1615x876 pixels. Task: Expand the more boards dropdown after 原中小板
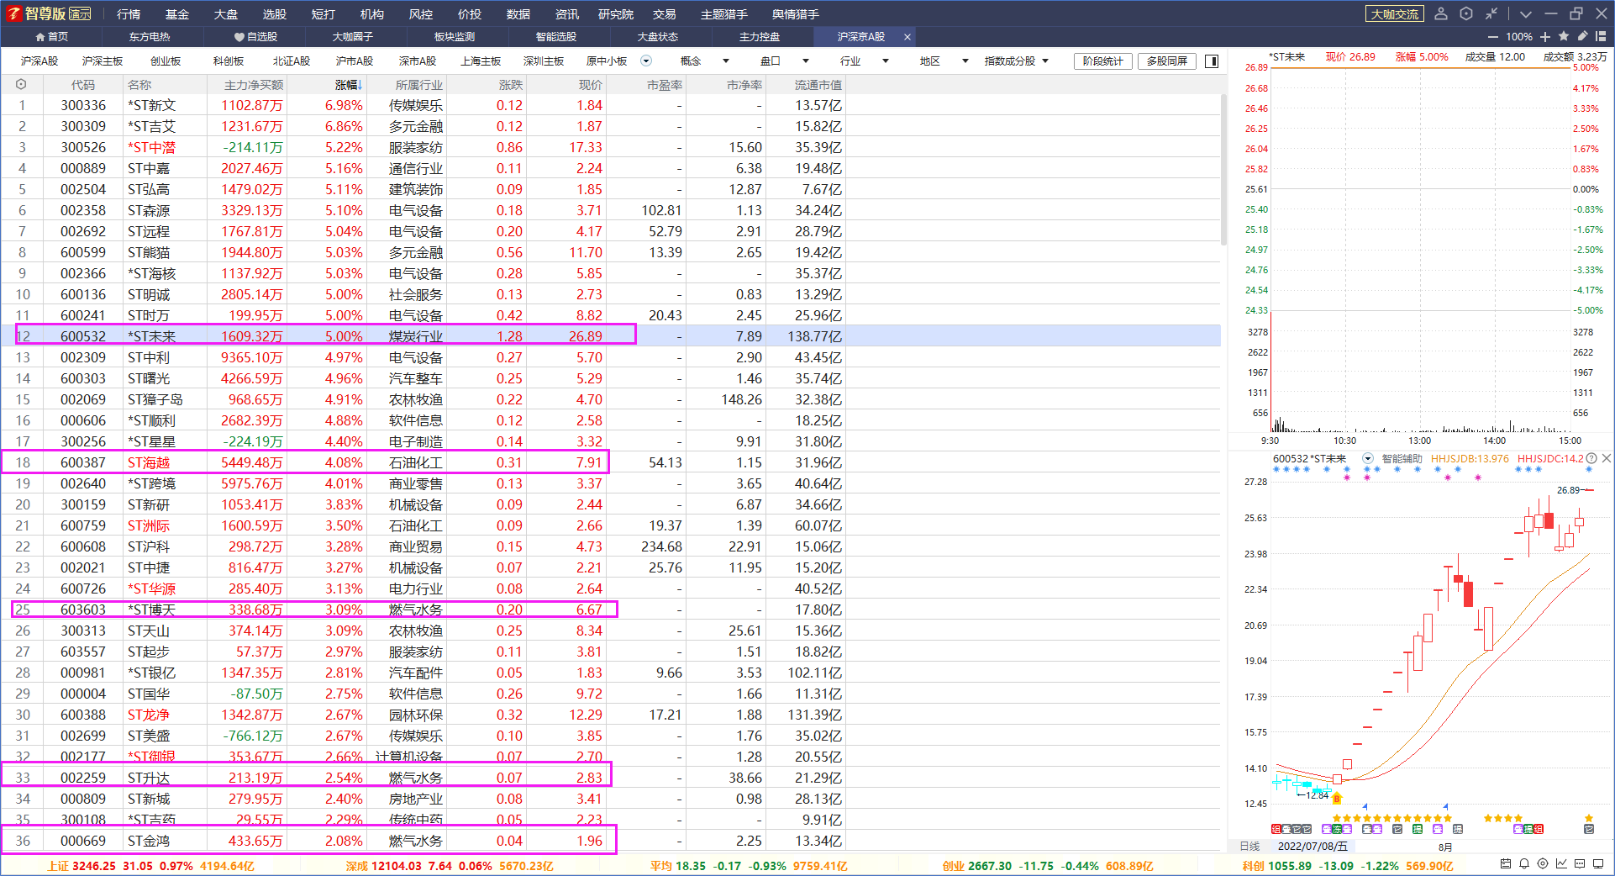tap(646, 61)
